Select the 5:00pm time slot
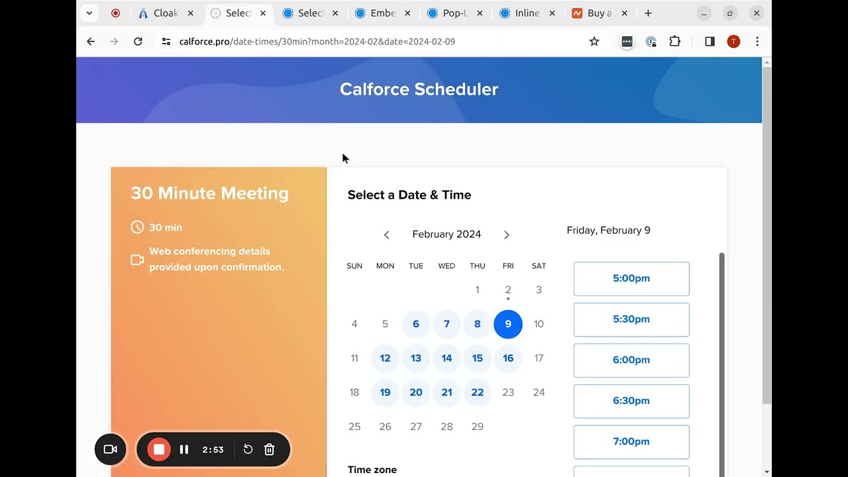Viewport: 848px width, 477px height. point(631,279)
